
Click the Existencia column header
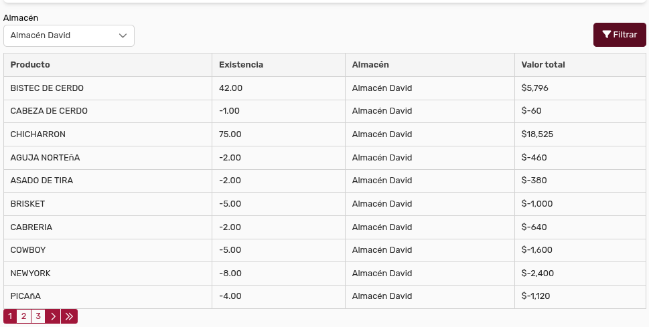[x=241, y=65]
